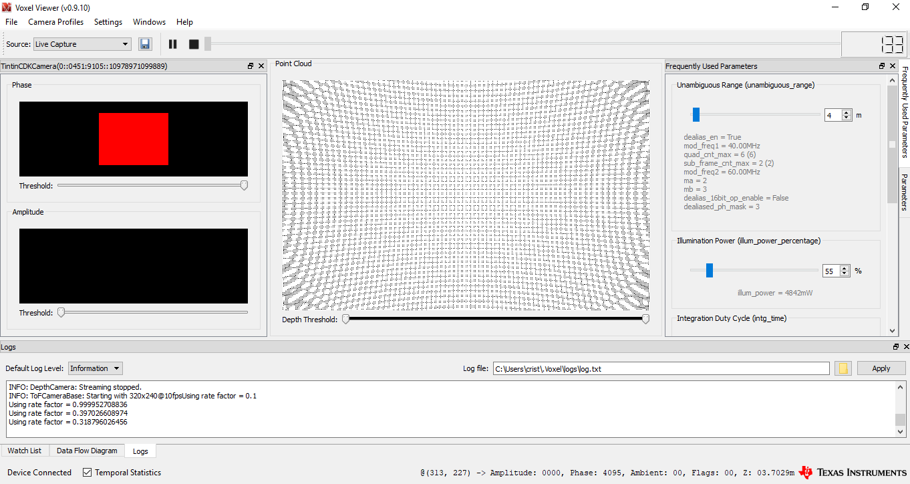Stop the live capture stream
Image resolution: width=910 pixels, height=484 pixels.
[194, 44]
